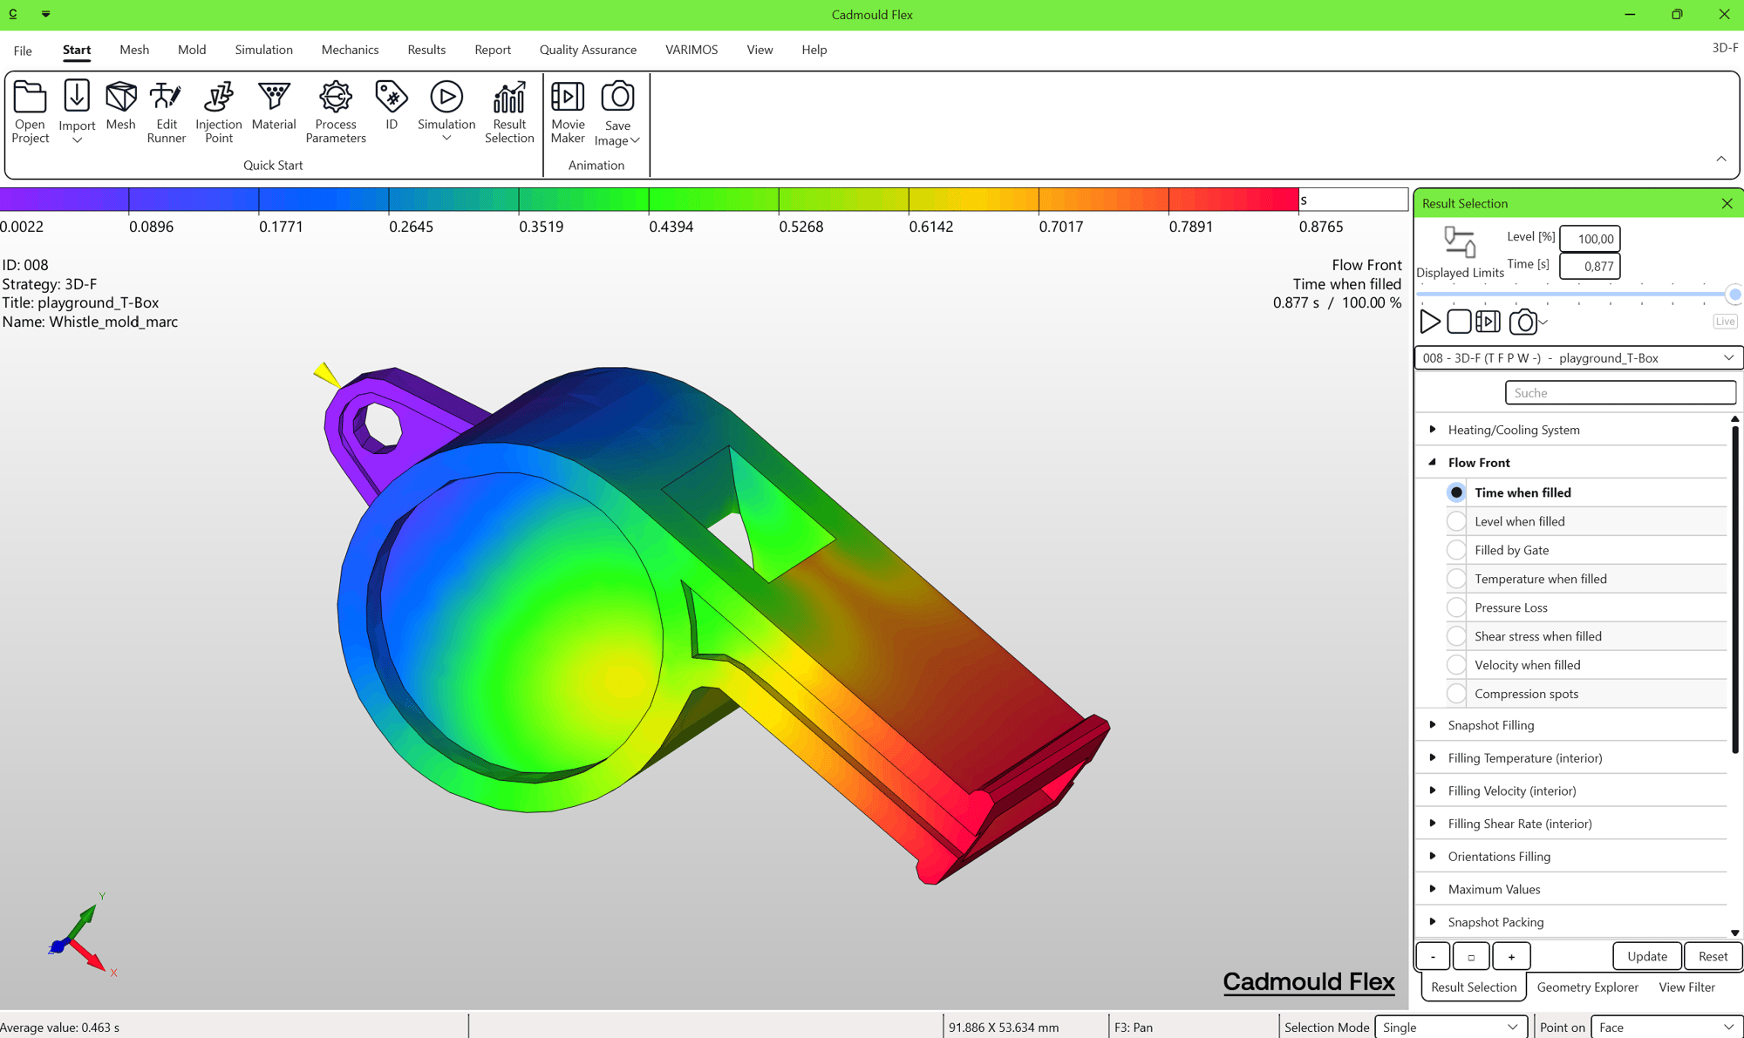The image size is (1744, 1038).
Task: Expand the Snapshot Filling section
Action: pos(1433,725)
